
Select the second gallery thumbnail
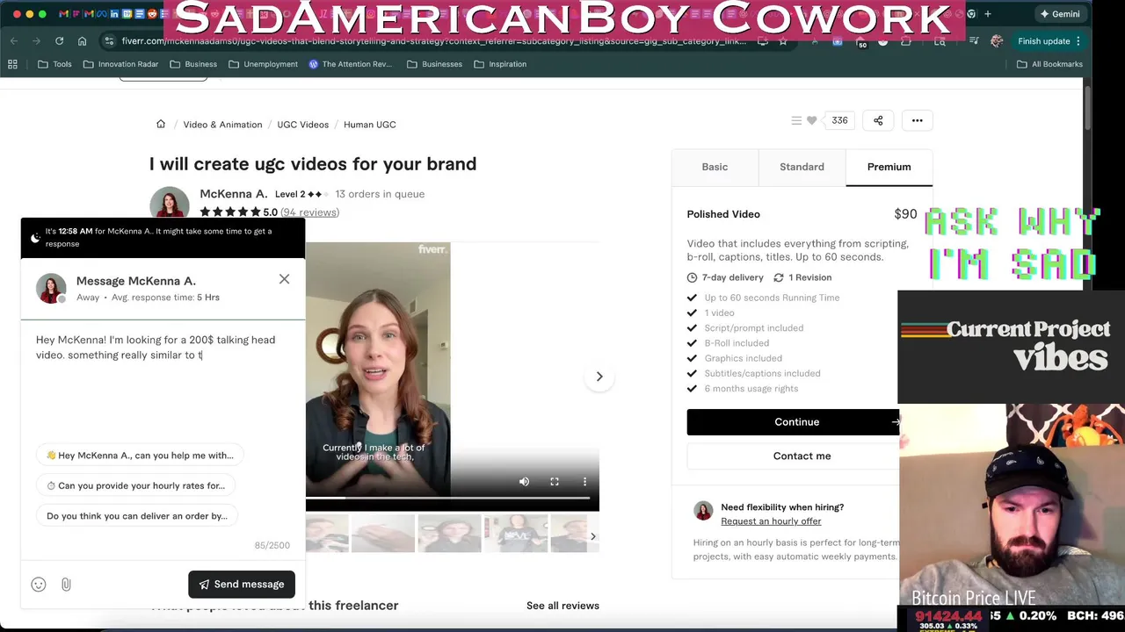coord(382,534)
